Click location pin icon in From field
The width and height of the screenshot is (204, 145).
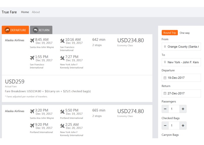pos(165,47)
